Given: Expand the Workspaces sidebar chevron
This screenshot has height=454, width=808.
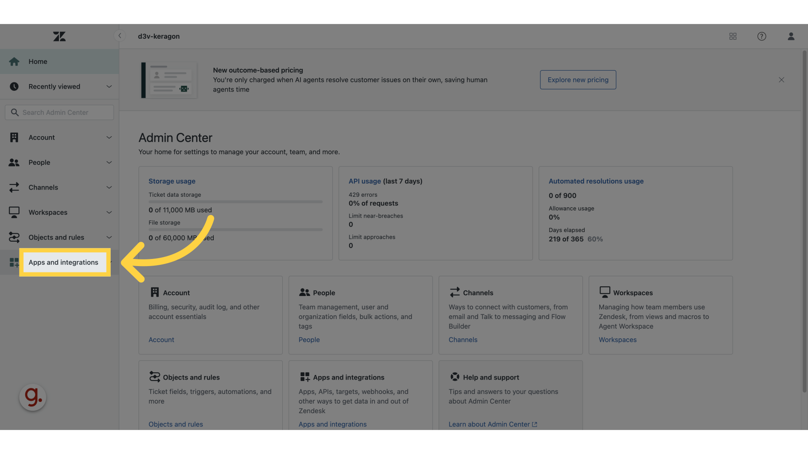Looking at the screenshot, I should coord(109,212).
